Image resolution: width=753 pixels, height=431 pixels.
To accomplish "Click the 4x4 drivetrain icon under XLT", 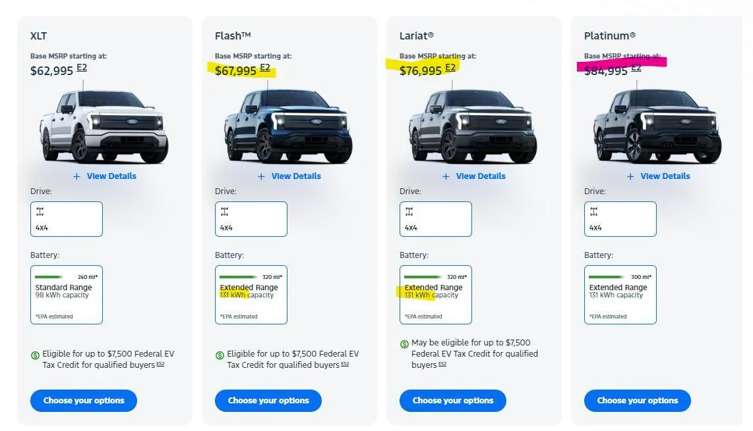I will pos(40,212).
